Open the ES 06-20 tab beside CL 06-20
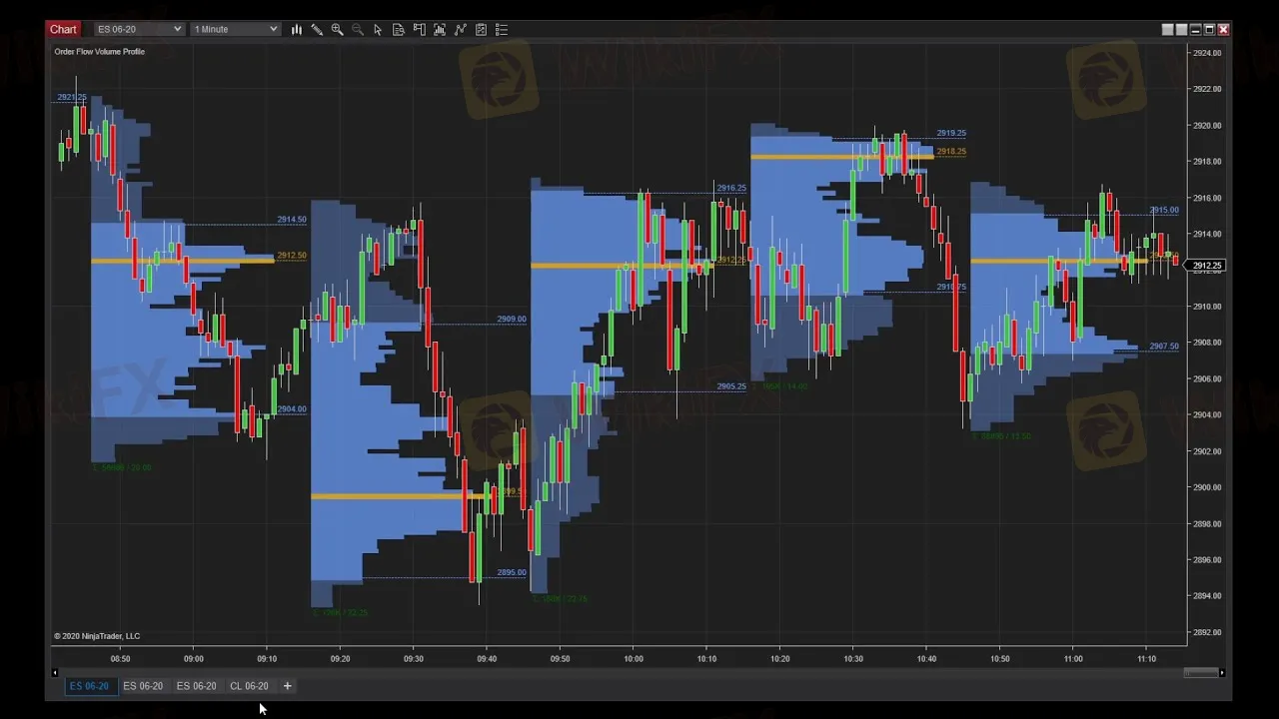Image resolution: width=1279 pixels, height=719 pixels. [x=196, y=686]
